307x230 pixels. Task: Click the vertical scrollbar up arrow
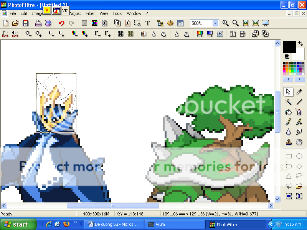tap(277, 43)
